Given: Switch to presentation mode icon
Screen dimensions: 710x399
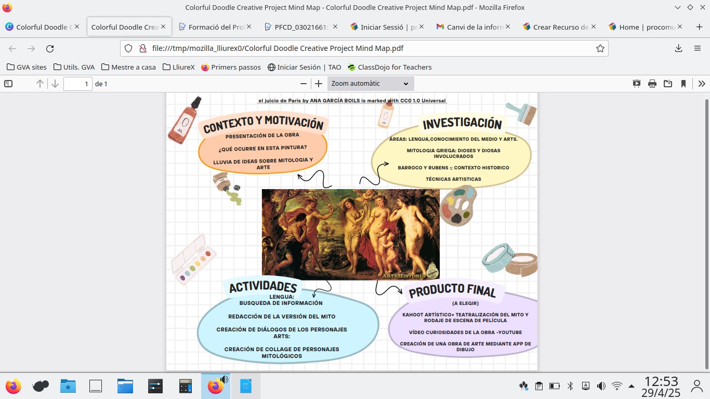Looking at the screenshot, I should coord(637,84).
